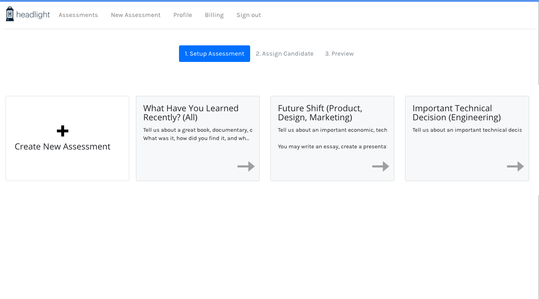
Task: Open the Assessments menu item
Action: tap(78, 15)
